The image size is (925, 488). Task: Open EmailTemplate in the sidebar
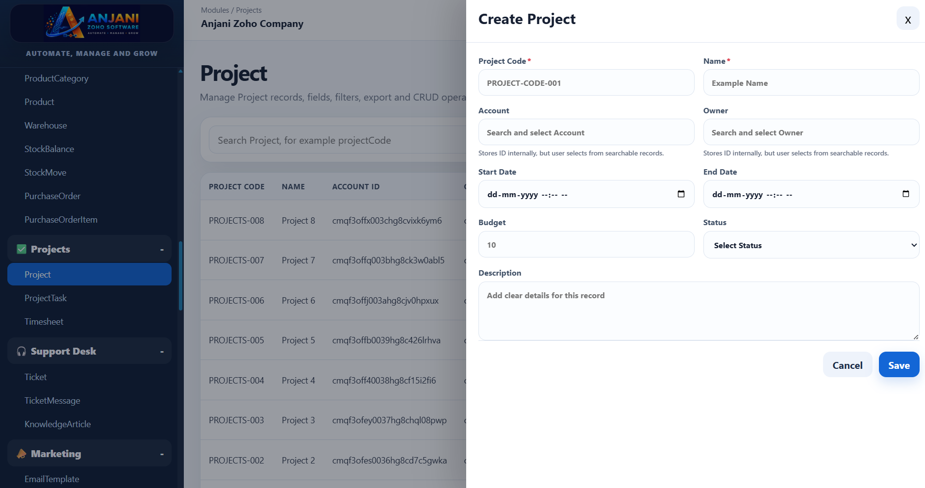51,479
